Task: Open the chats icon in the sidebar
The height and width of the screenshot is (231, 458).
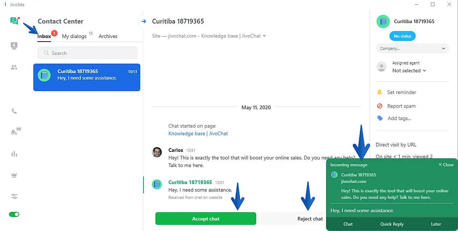Action: 14,21
